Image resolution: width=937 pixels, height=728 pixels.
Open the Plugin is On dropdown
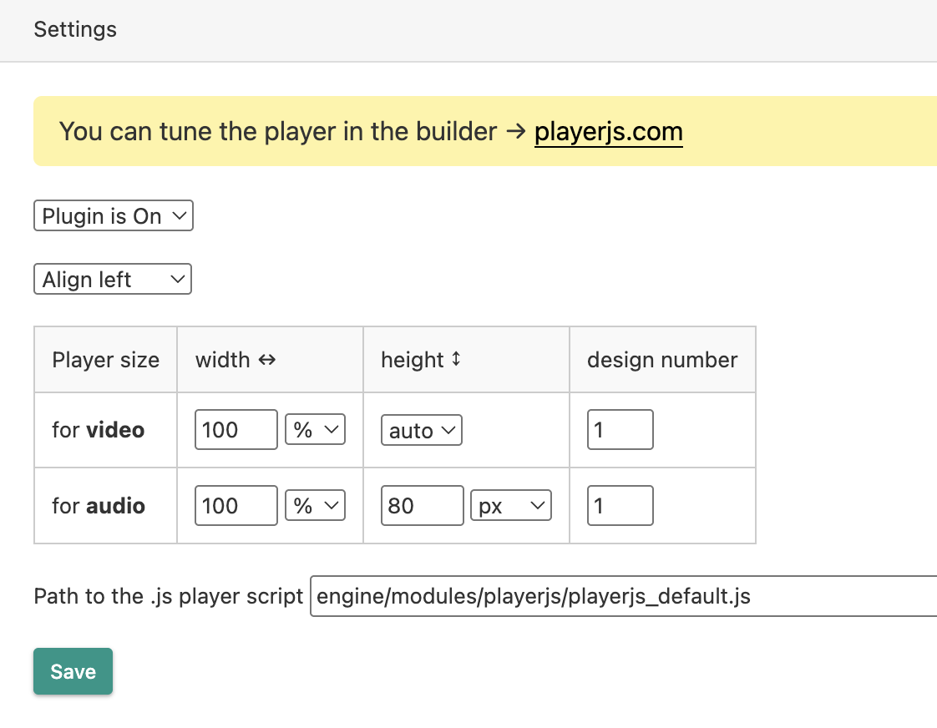[x=113, y=216]
